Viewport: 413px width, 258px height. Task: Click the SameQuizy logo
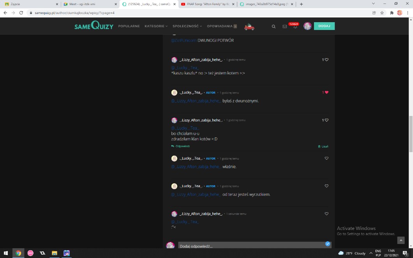pos(94,26)
